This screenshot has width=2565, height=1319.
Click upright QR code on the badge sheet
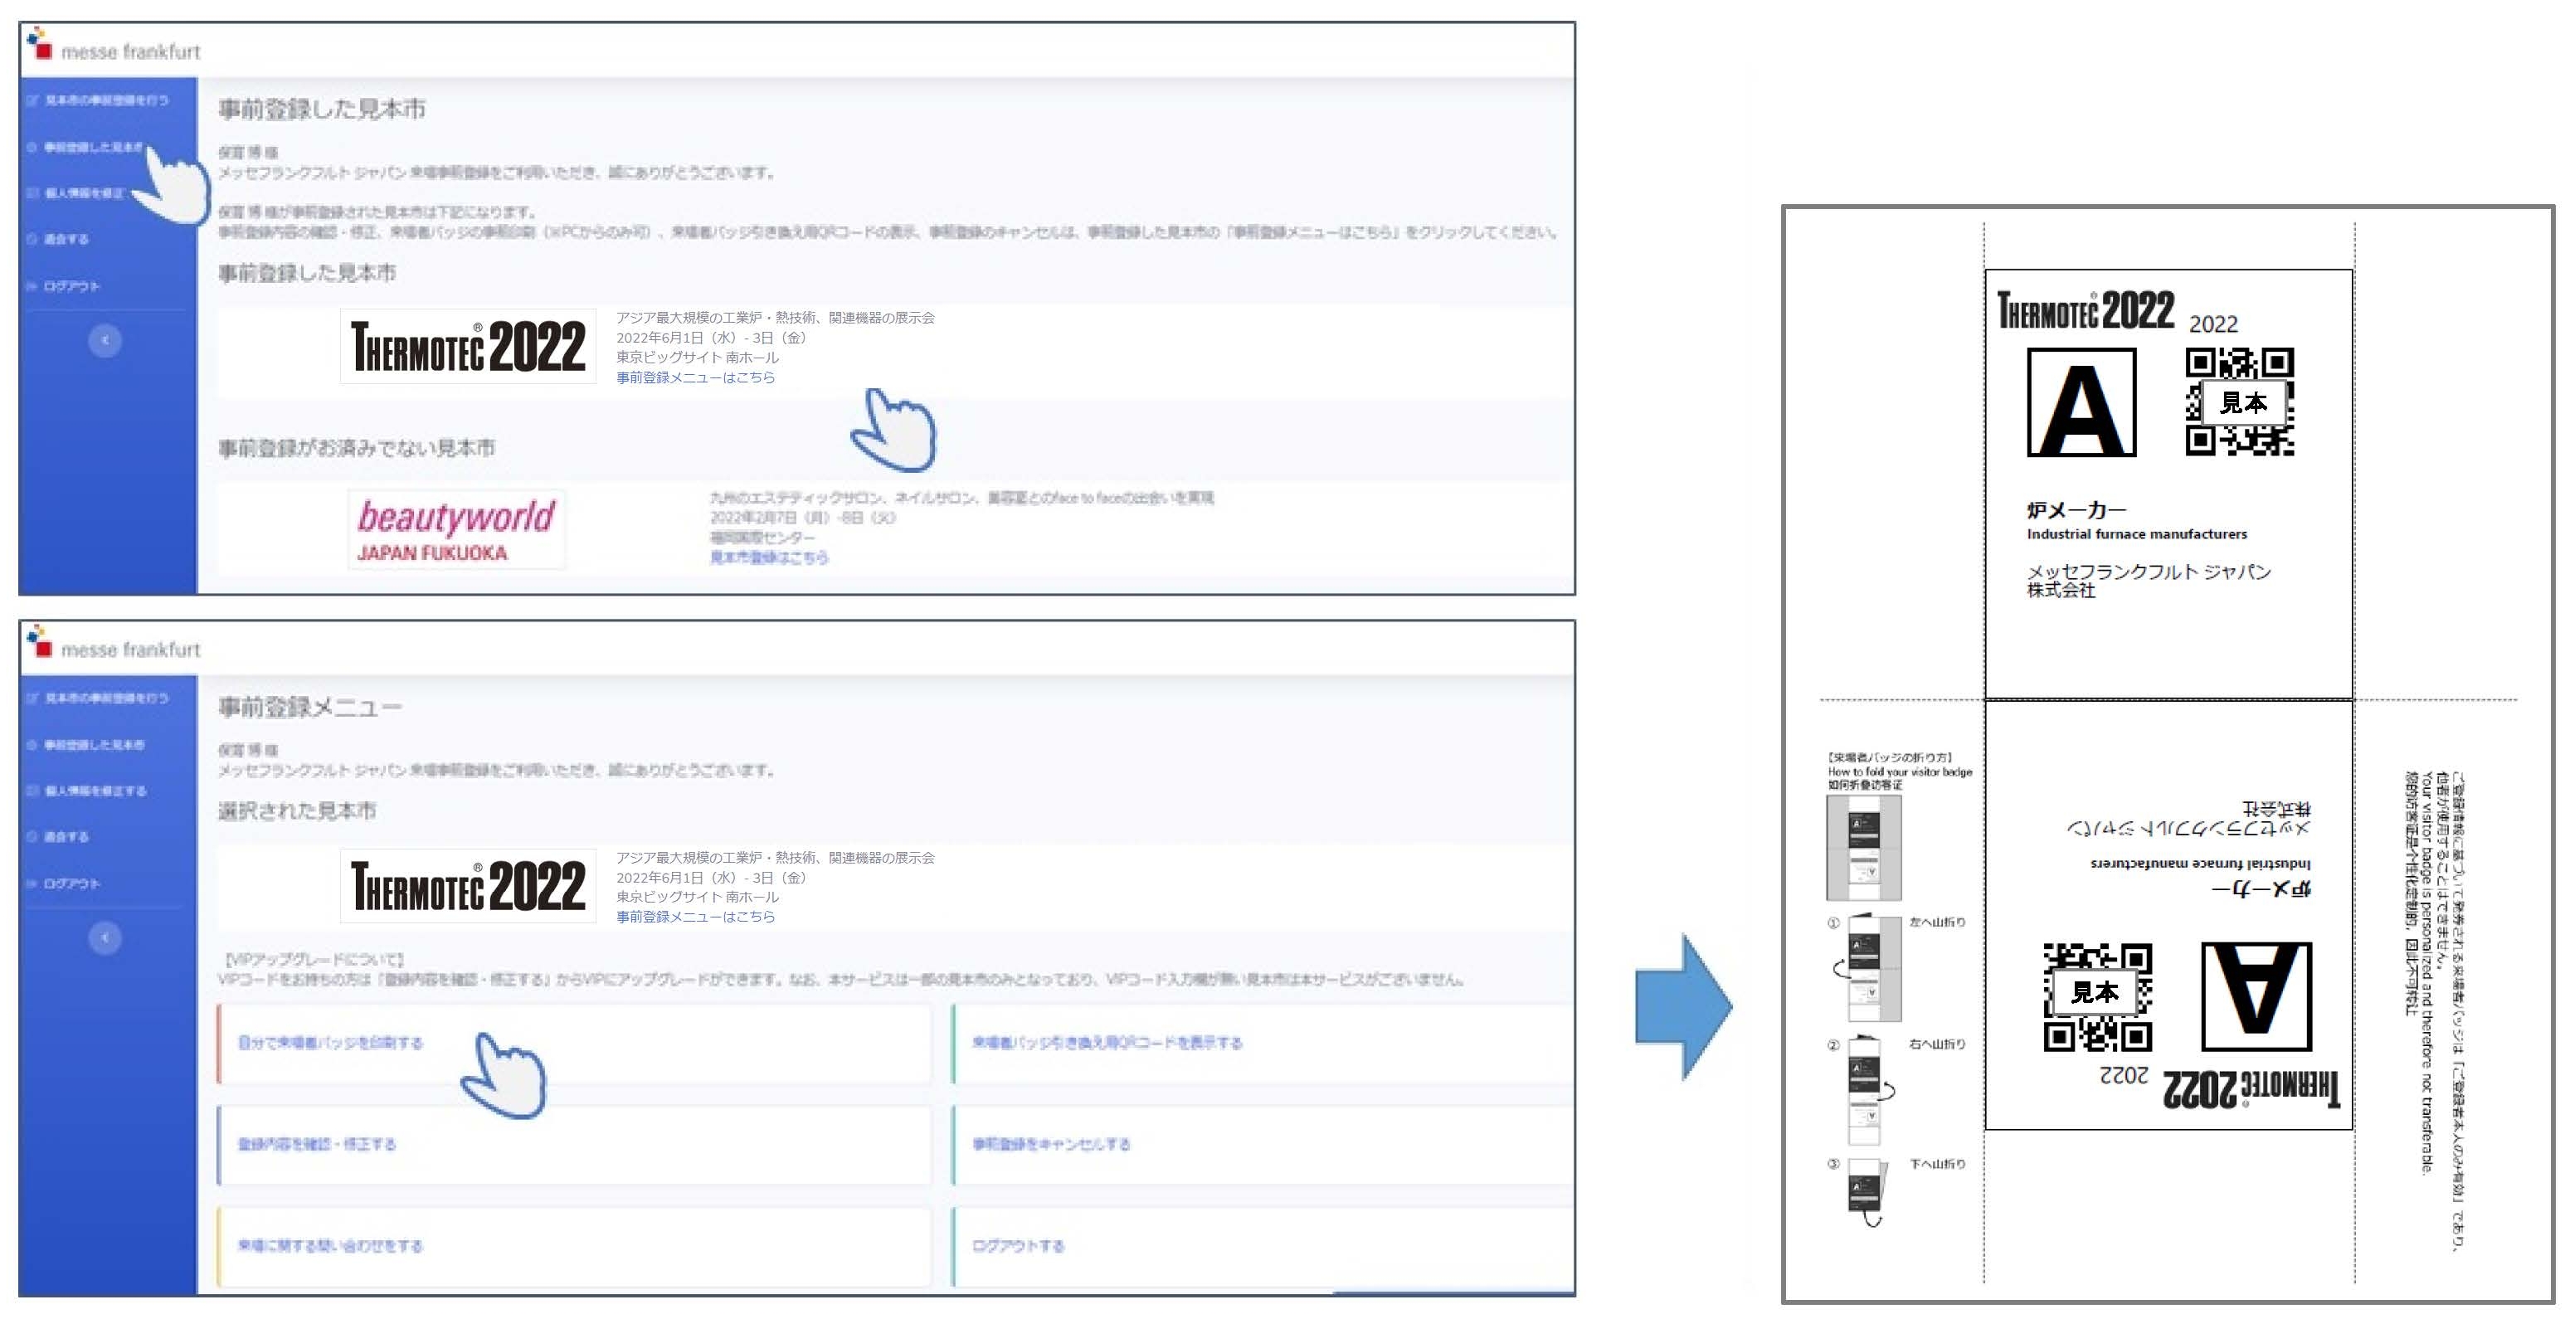coord(2239,402)
